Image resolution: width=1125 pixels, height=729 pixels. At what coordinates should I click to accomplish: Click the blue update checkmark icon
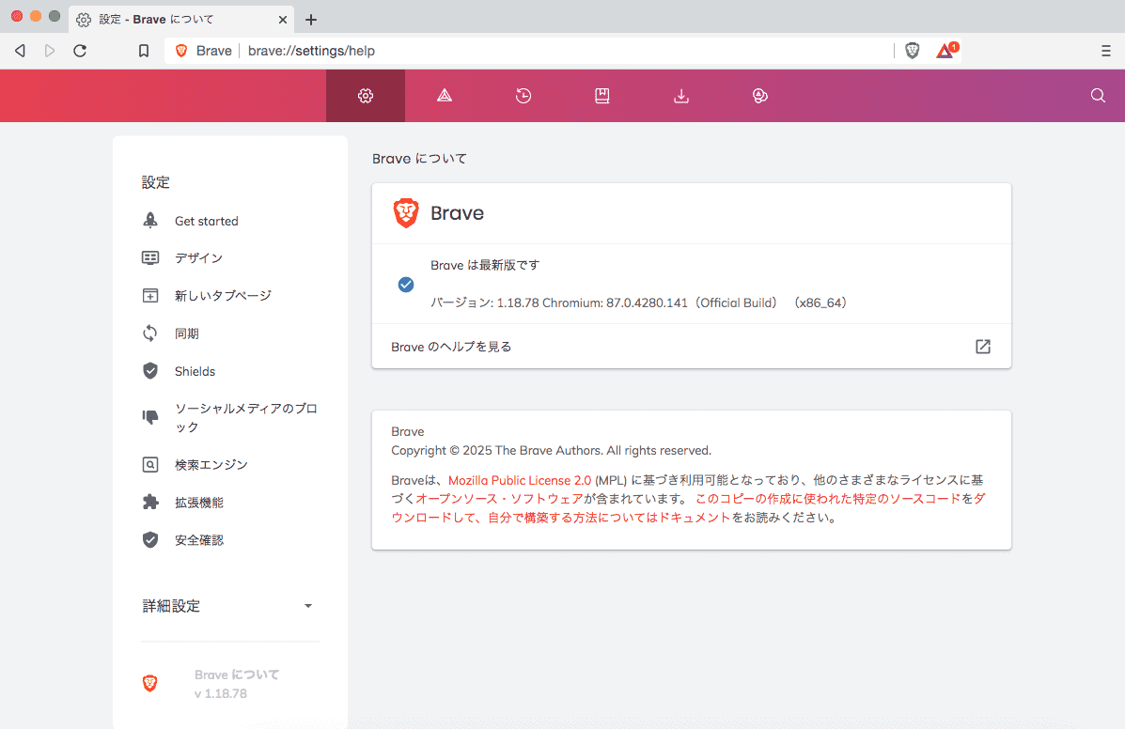406,285
